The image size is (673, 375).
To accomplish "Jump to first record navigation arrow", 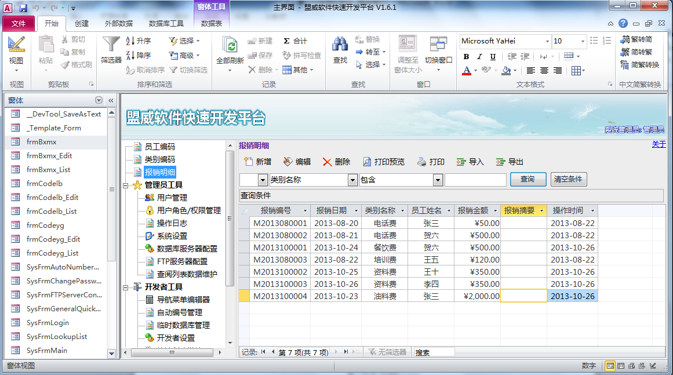I will pyautogui.click(x=263, y=352).
